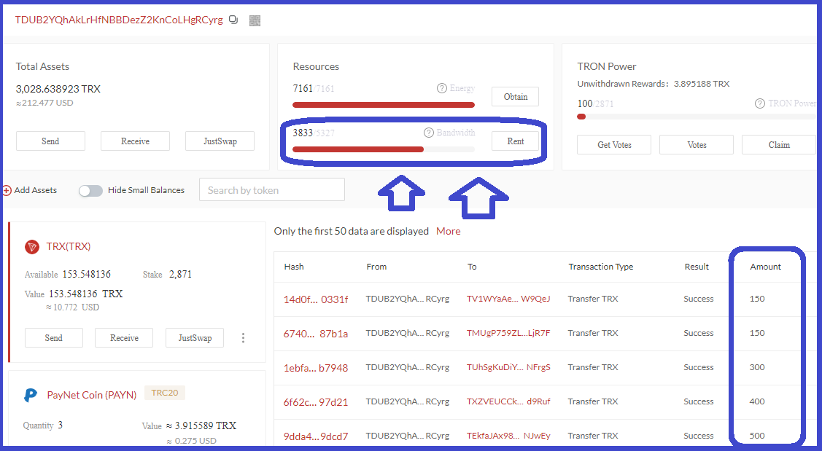
Task: Open recipient address TUhSgKuDiY...NFrgS
Action: pos(508,367)
